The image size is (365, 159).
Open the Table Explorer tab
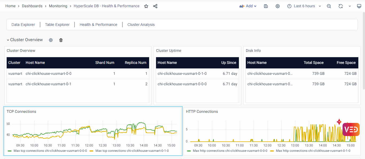click(x=57, y=25)
